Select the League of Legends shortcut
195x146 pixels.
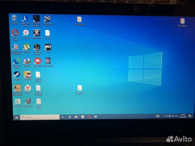[37, 49]
